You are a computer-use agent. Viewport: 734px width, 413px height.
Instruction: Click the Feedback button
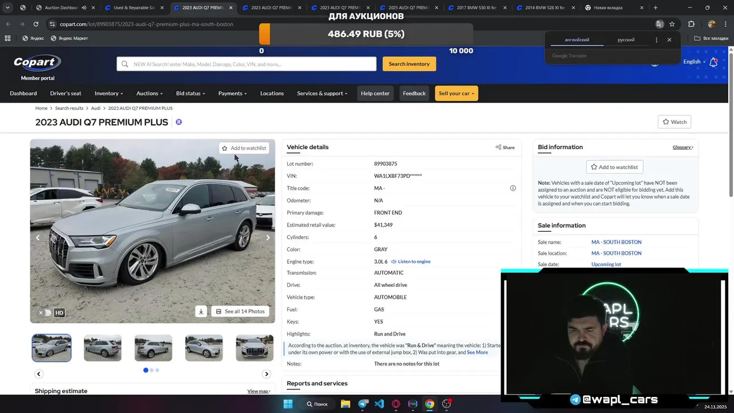[414, 93]
